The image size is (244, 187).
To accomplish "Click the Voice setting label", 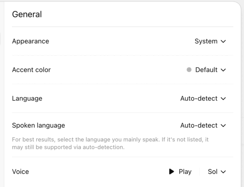I will tap(21, 172).
